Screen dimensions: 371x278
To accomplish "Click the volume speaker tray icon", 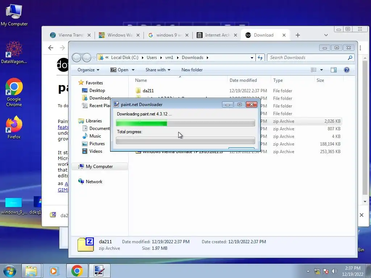I will pos(334,271).
